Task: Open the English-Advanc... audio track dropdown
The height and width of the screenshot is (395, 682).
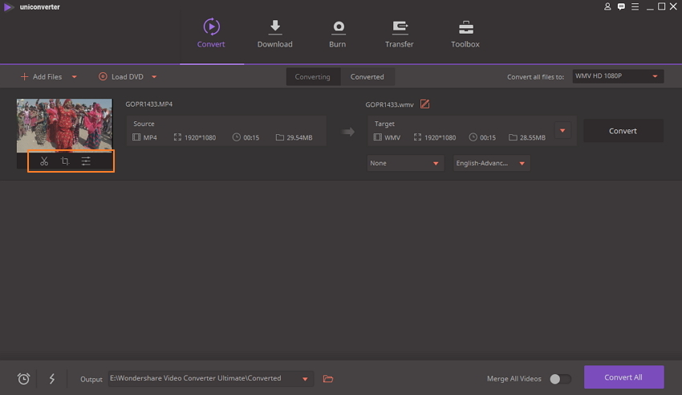Action: coord(491,163)
